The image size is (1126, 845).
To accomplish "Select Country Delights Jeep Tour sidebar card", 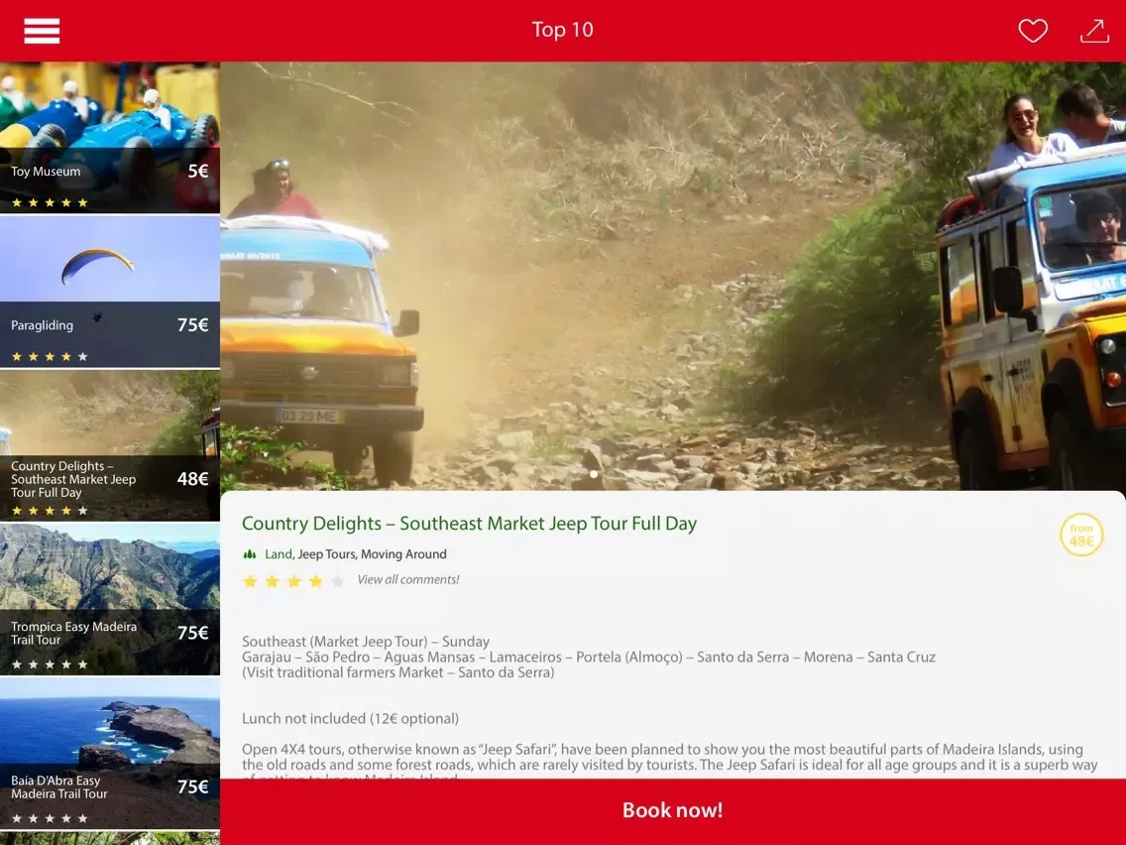I will tap(110, 445).
